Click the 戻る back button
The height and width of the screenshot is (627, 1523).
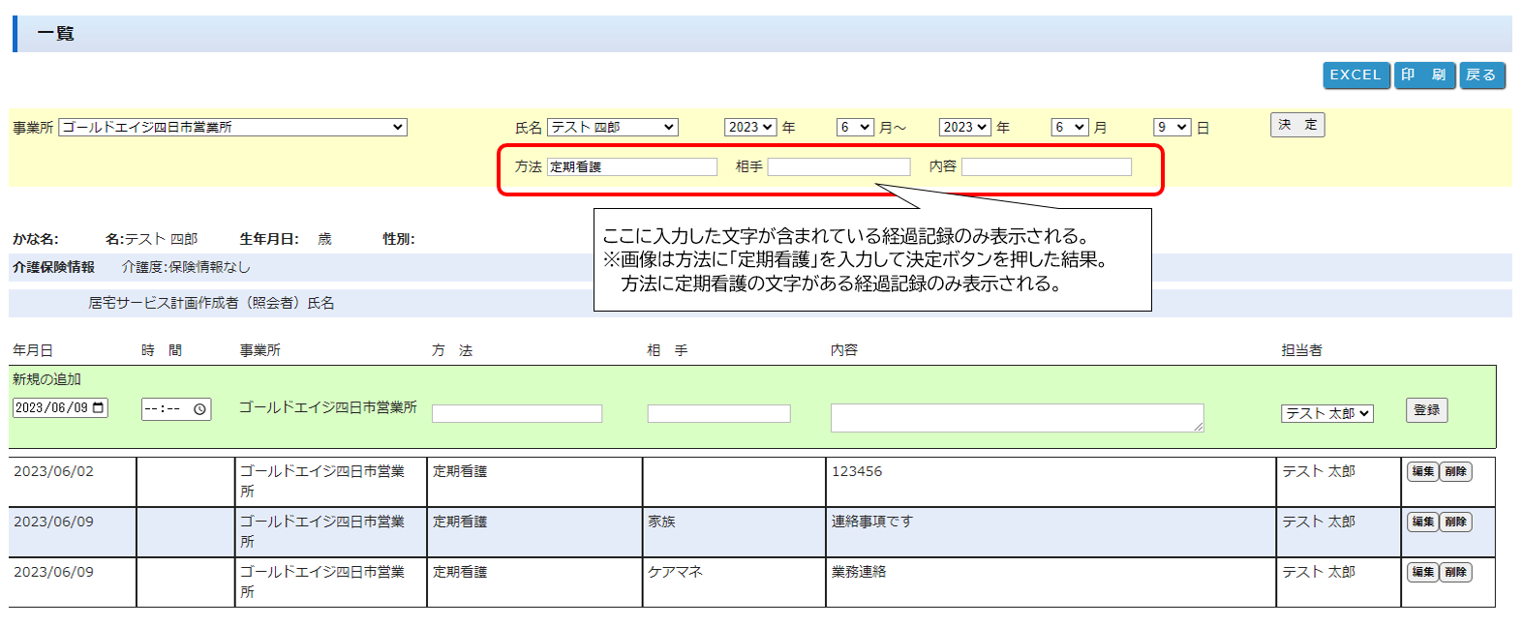(x=1481, y=75)
